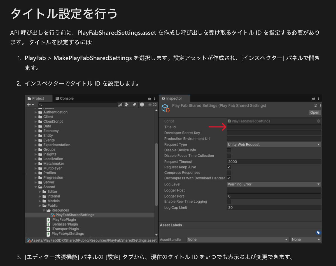Image resolution: width=336 pixels, height=266 pixels.
Task: Check Enable Real Time Logging checkbox
Action: tap(229, 202)
